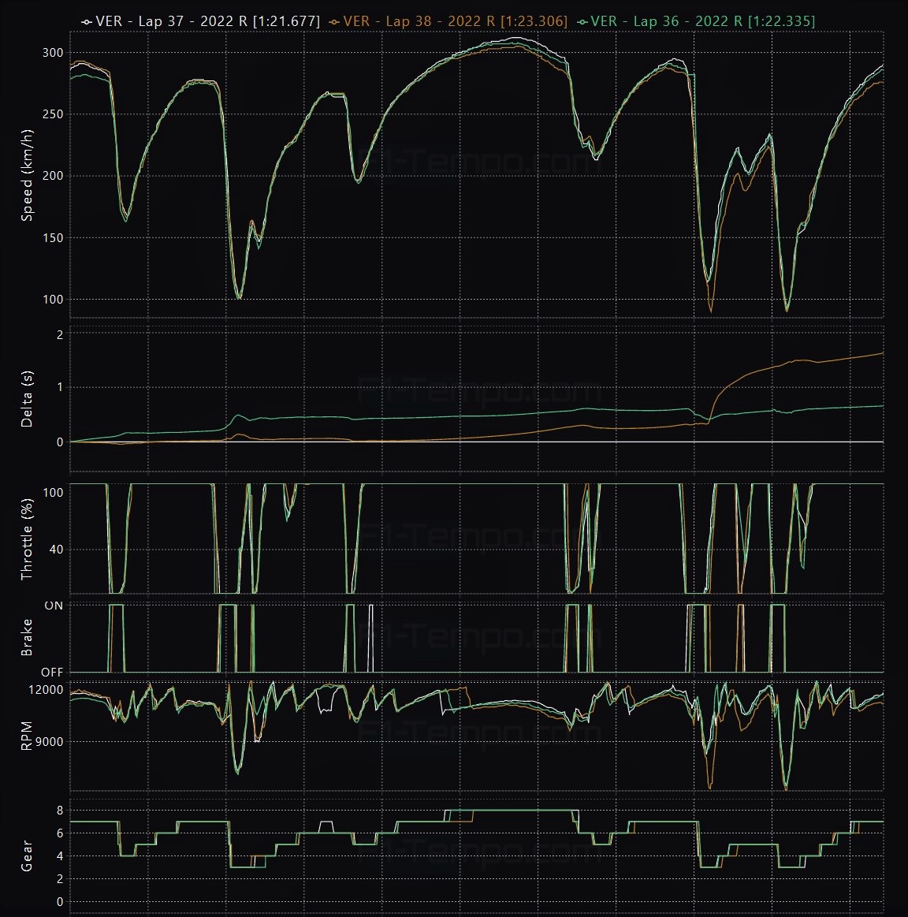Click the Throttle (%) axis label
This screenshot has height=917, width=908.
point(27,539)
